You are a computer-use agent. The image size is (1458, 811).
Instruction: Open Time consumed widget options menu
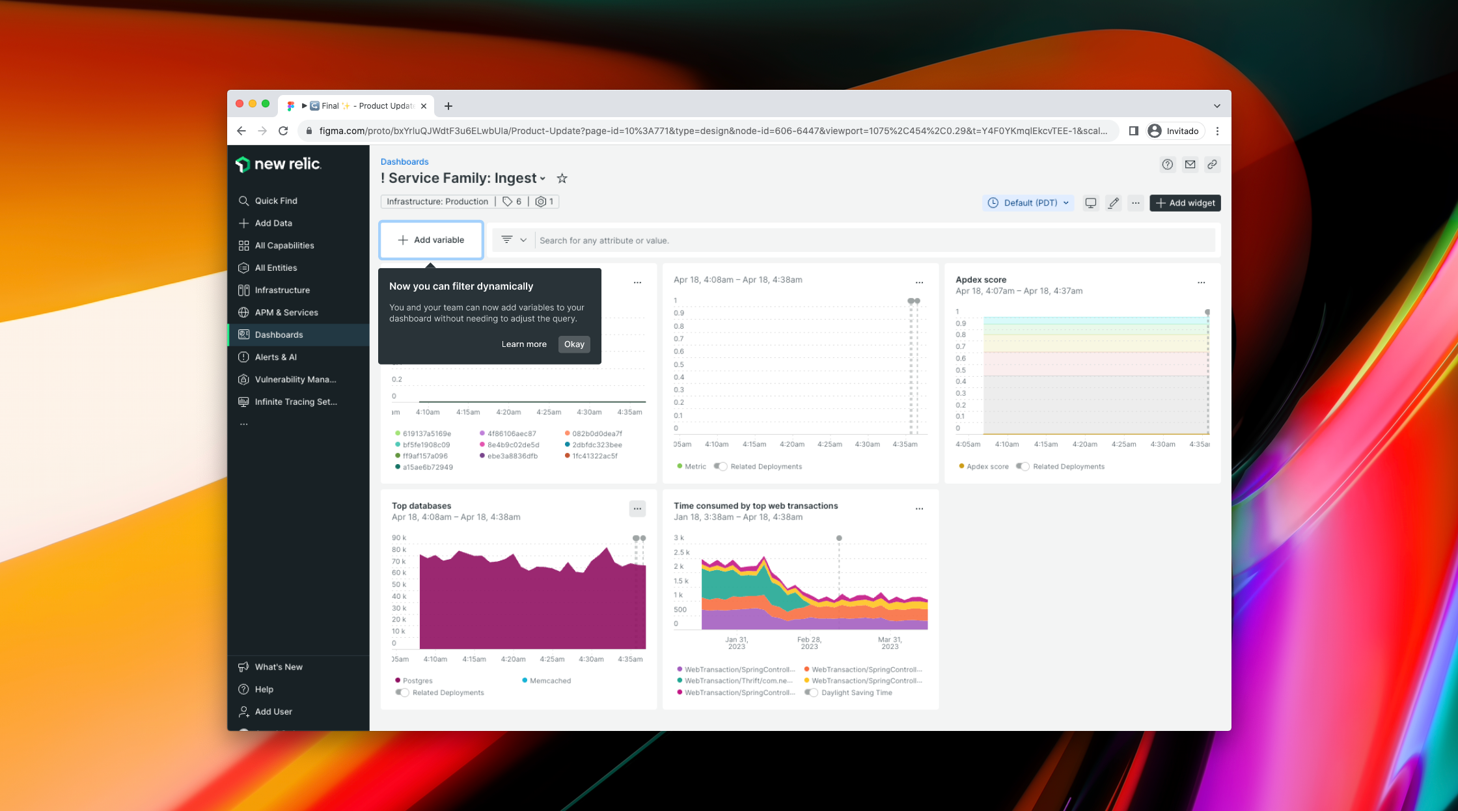coord(919,509)
